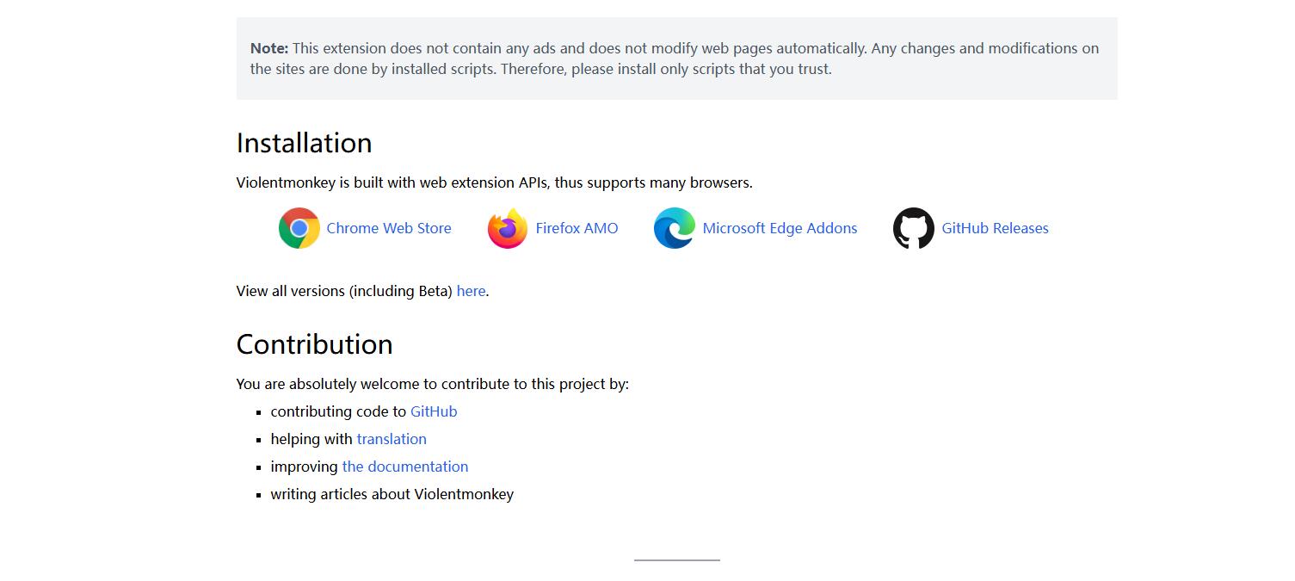Click the Chrome logo icon
This screenshot has height=581, width=1295.
click(299, 228)
